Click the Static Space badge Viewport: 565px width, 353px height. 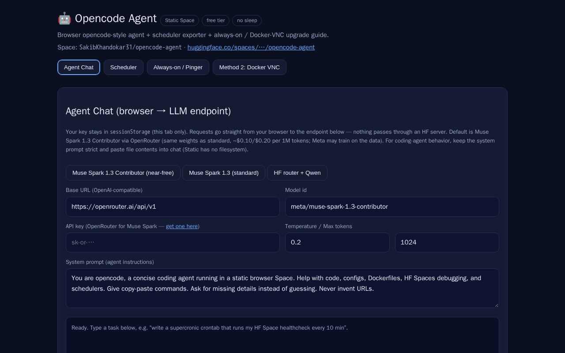(x=180, y=21)
